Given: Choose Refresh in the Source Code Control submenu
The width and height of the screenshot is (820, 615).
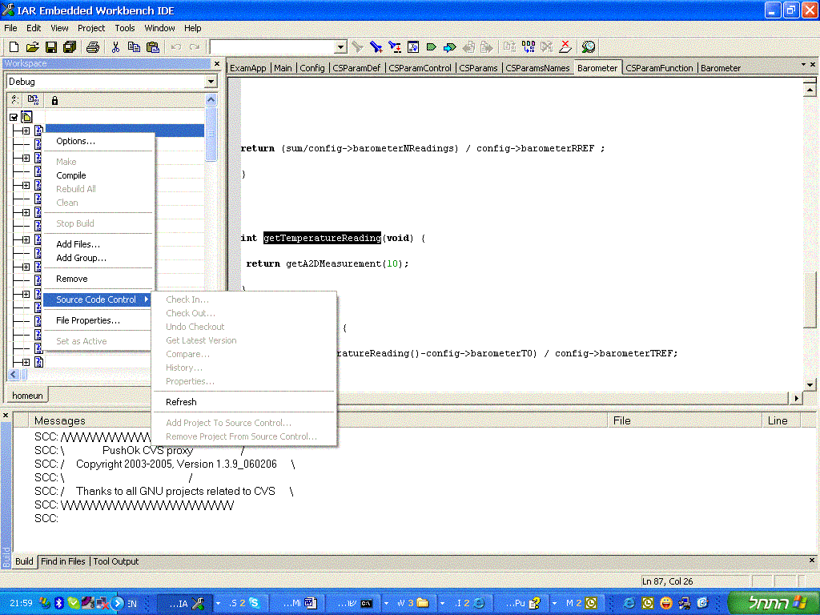Looking at the screenshot, I should 181,402.
